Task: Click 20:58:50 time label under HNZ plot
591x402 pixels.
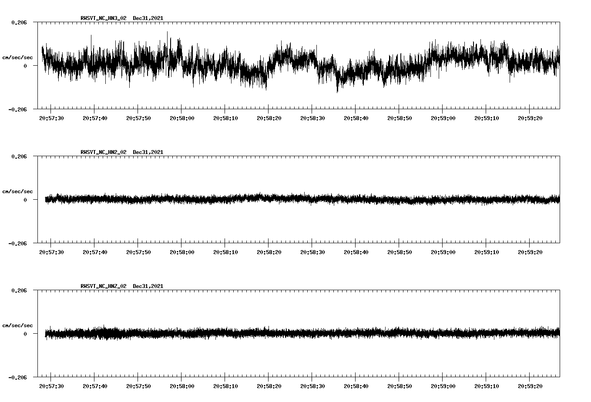Action: 400,386
